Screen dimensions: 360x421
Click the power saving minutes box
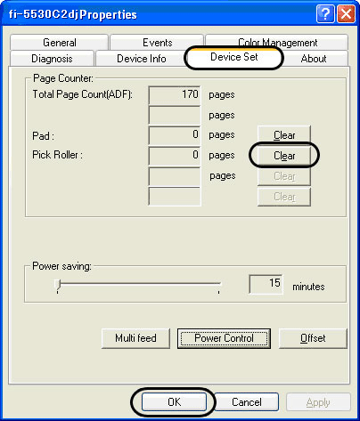266,284
